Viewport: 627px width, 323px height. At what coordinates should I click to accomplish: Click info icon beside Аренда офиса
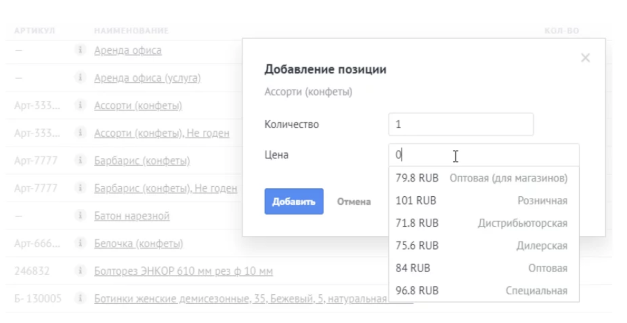click(80, 50)
